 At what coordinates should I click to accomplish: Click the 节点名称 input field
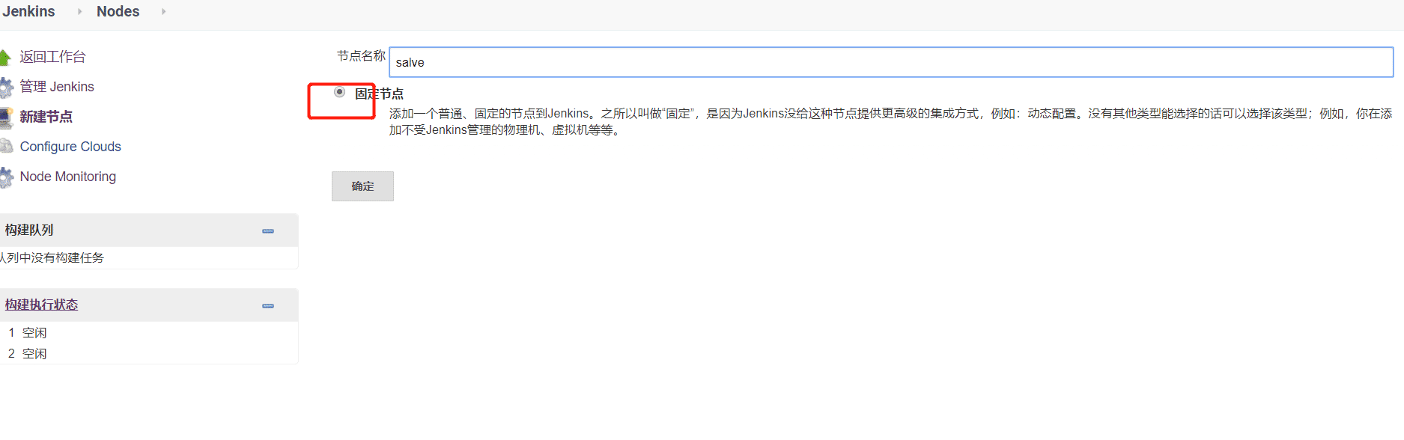point(891,63)
